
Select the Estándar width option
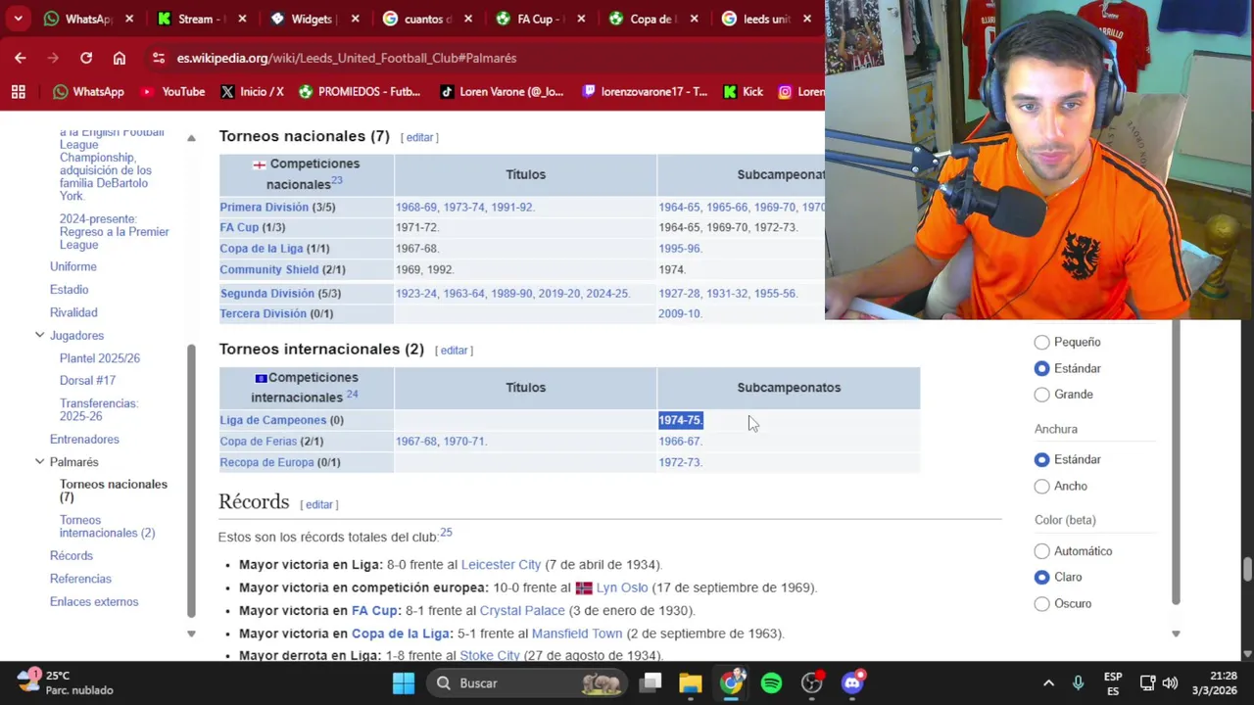1042,459
